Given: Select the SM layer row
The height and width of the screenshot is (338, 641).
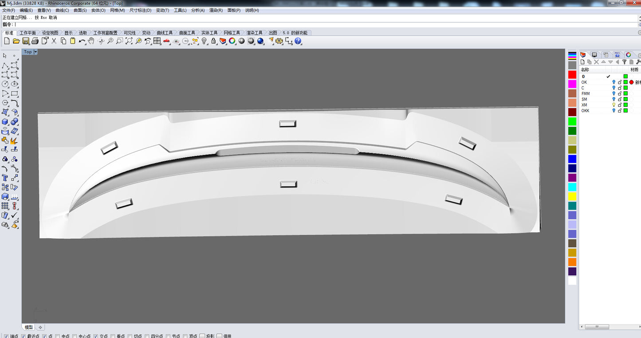Looking at the screenshot, I should [610, 99].
